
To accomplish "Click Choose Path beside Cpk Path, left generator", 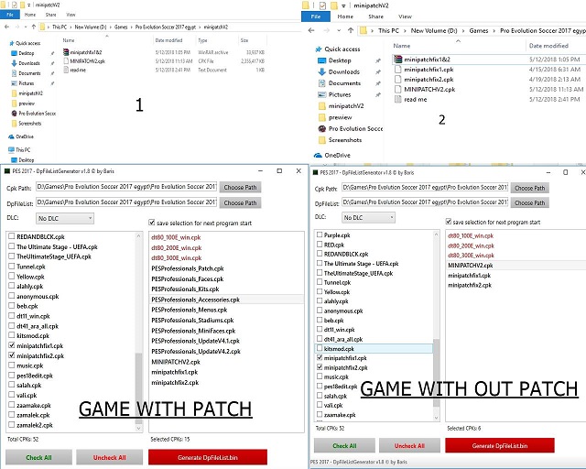I will tap(240, 187).
